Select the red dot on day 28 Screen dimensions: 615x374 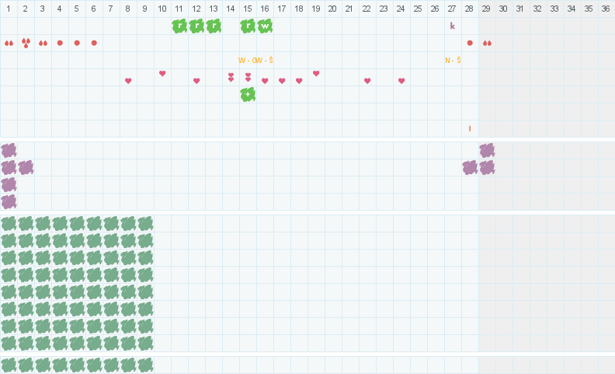(470, 43)
